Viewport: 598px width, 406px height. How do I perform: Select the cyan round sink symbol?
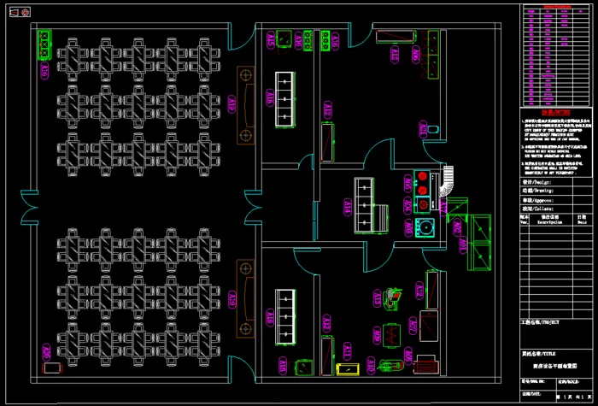click(424, 227)
